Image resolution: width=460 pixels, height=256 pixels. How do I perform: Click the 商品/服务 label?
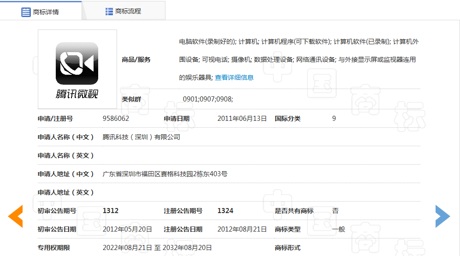point(136,60)
